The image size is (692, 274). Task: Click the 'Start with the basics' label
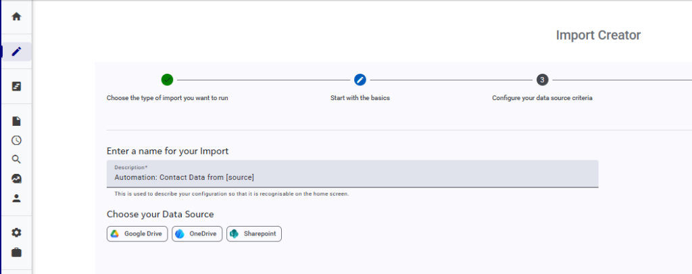360,98
